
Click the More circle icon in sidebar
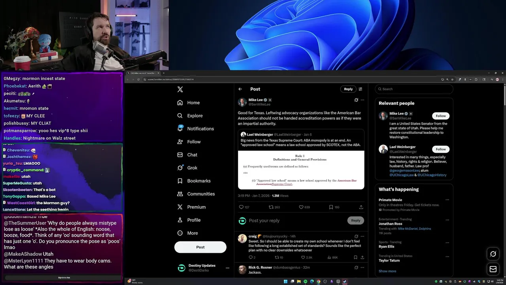tap(180, 233)
